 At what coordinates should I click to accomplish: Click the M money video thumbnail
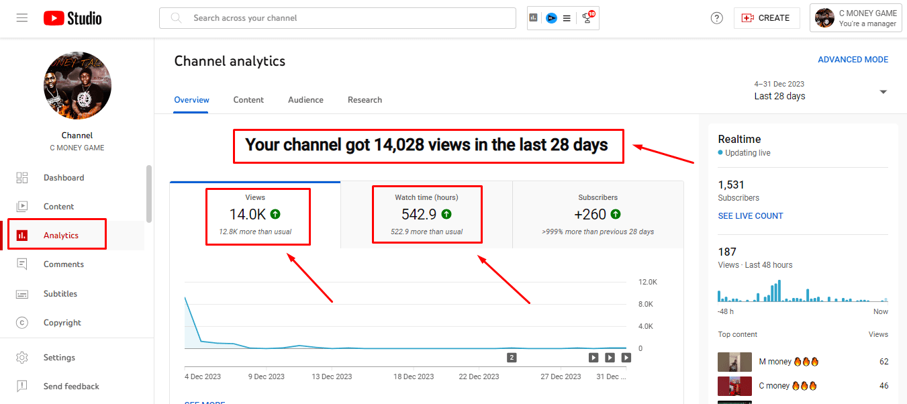pos(734,362)
